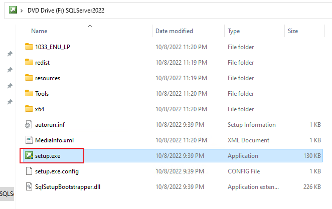Select autorun.inf file name

pyautogui.click(x=50, y=125)
